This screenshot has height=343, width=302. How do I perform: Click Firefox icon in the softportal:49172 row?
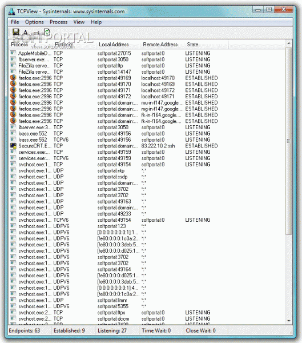pyautogui.click(x=13, y=96)
